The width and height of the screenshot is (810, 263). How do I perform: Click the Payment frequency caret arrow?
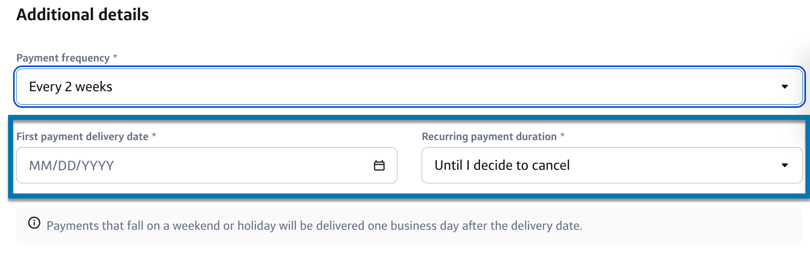point(784,87)
